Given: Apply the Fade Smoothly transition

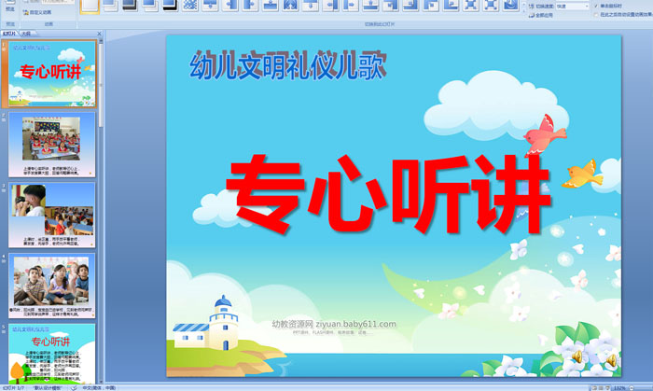Looking at the screenshot, I should [x=110, y=5].
